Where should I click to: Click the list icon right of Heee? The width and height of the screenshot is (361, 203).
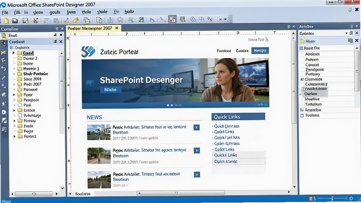[x=350, y=41]
